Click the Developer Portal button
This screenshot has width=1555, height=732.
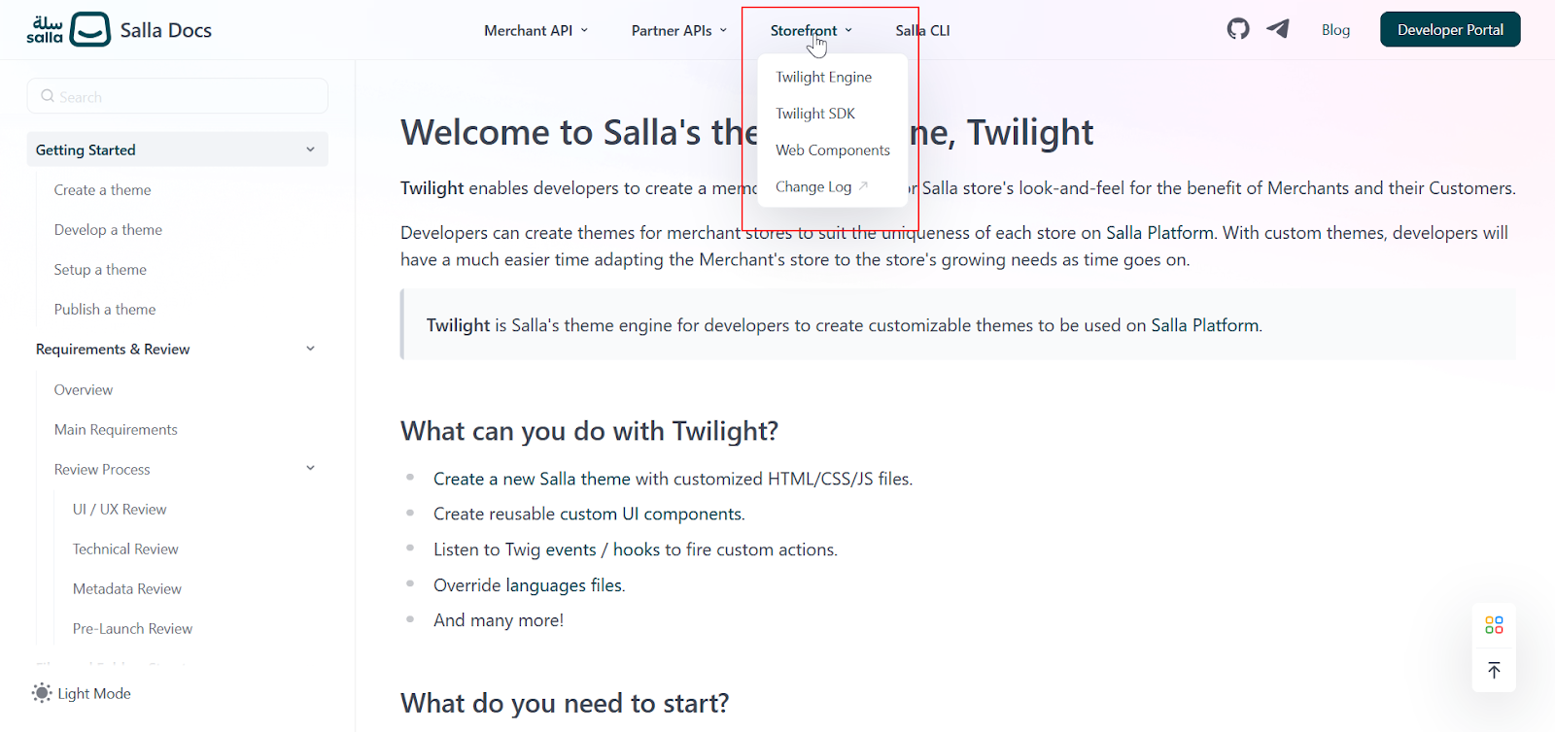point(1450,29)
